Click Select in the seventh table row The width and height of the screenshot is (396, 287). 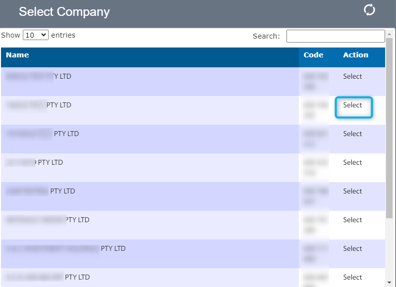[352, 249]
